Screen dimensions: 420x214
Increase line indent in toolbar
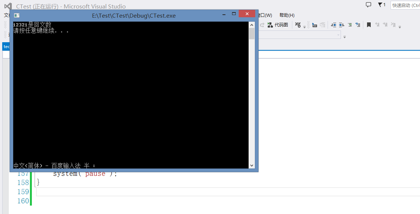pyautogui.click(x=342, y=25)
